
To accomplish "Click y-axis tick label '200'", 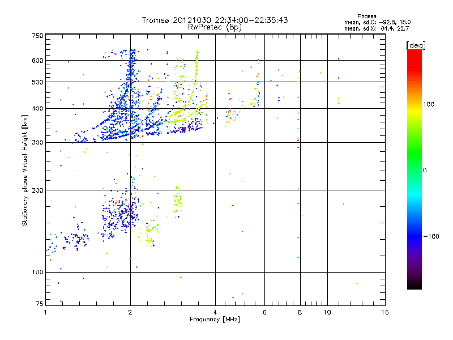I will click(37, 190).
